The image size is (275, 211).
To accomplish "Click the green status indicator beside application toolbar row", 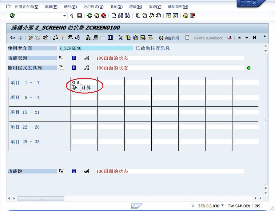I will 249,68.
